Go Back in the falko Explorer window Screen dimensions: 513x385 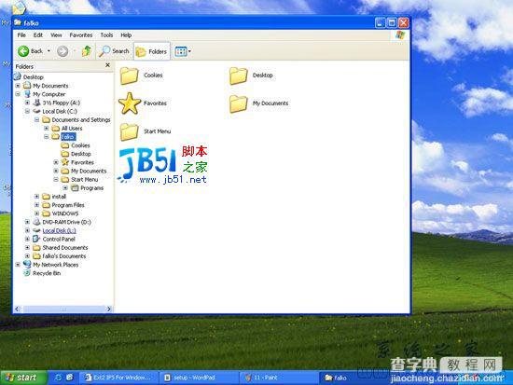coord(30,51)
